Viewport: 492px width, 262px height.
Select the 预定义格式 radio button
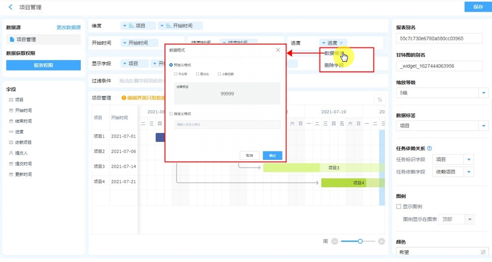[x=171, y=65]
